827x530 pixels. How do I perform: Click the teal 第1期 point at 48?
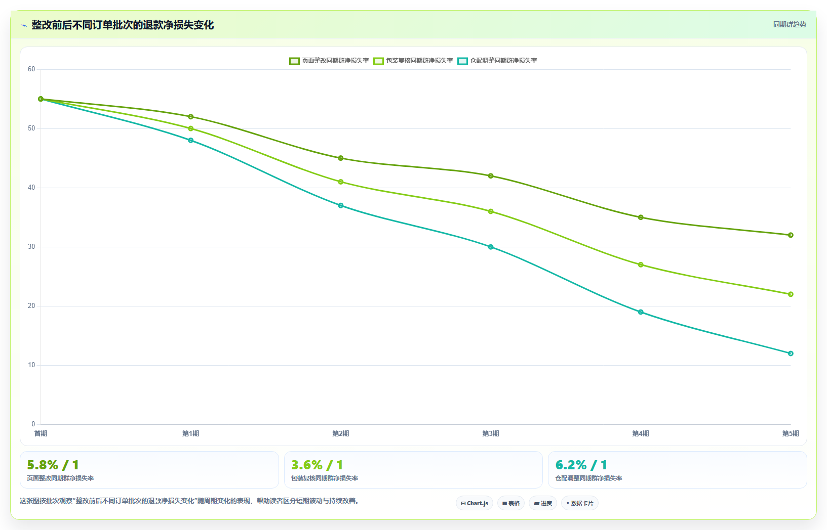click(191, 141)
